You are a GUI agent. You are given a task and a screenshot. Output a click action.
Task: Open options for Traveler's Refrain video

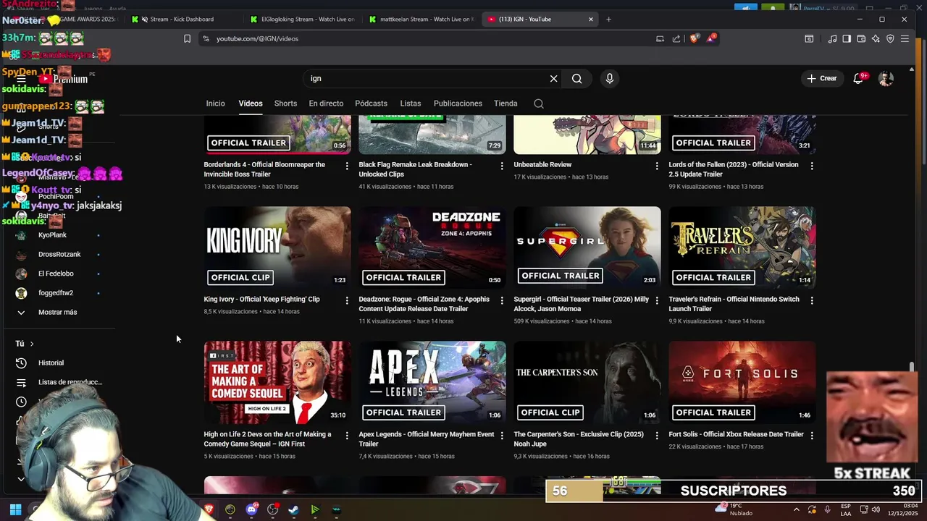click(x=811, y=300)
